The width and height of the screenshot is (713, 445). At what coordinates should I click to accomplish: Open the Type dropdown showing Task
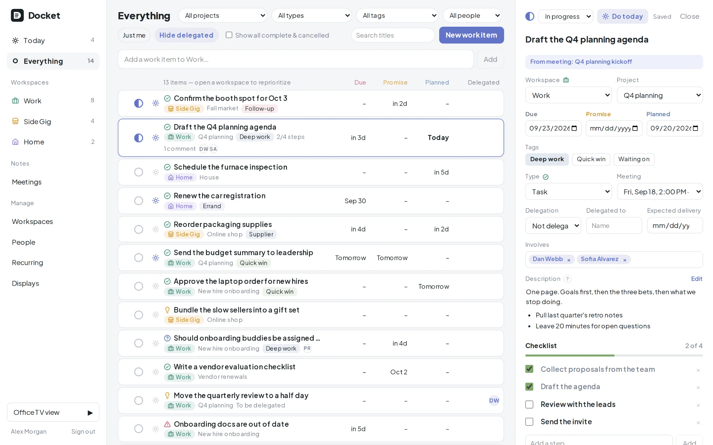[568, 192]
